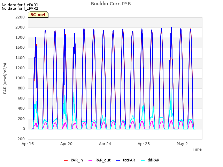Screen dimensions: 223x167
Task: Click the May 2 x-axis tick label
Action: tap(182, 144)
